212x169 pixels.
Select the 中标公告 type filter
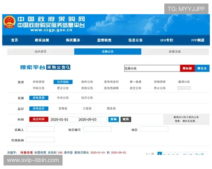click(39, 88)
